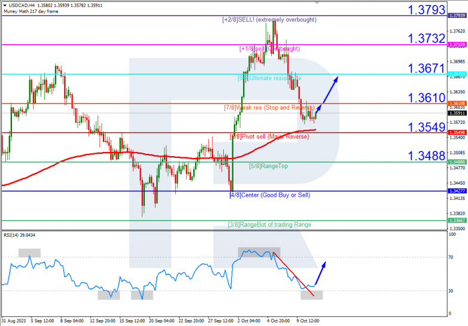Select the magenta 1.37329 price tag
This screenshot has height=326, width=468.
coord(457,45)
